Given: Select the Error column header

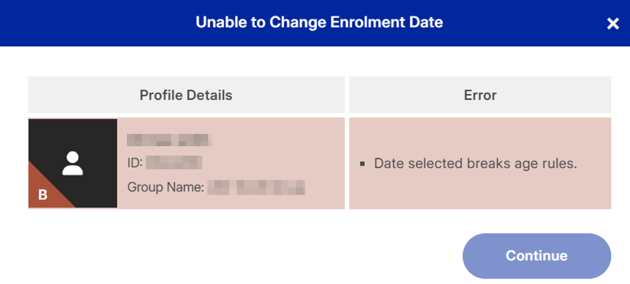Looking at the screenshot, I should point(480,95).
